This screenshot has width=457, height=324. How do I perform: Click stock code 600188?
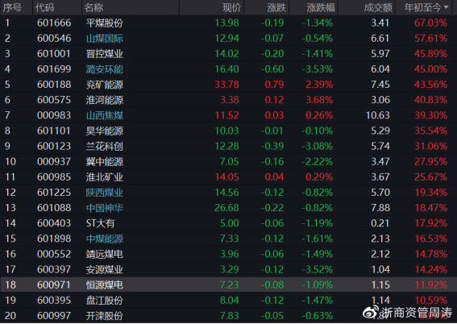(x=54, y=85)
